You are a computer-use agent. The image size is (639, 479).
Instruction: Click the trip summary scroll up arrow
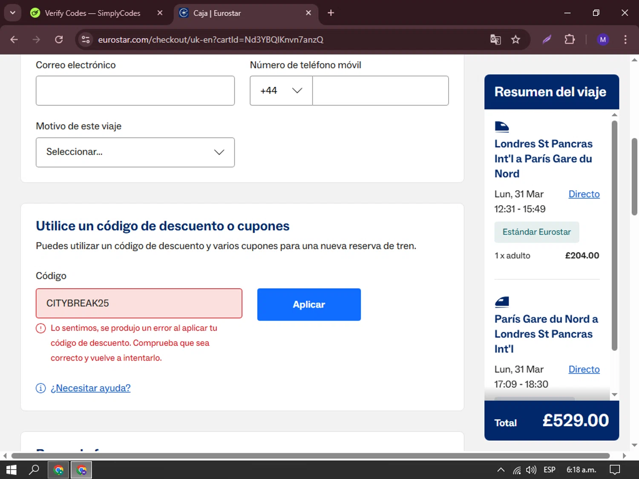click(614, 115)
